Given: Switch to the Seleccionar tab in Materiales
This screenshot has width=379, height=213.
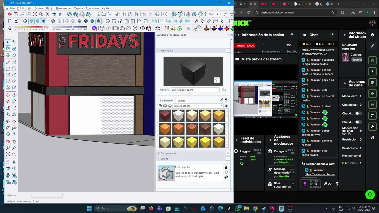Looking at the screenshot, I should (166, 101).
